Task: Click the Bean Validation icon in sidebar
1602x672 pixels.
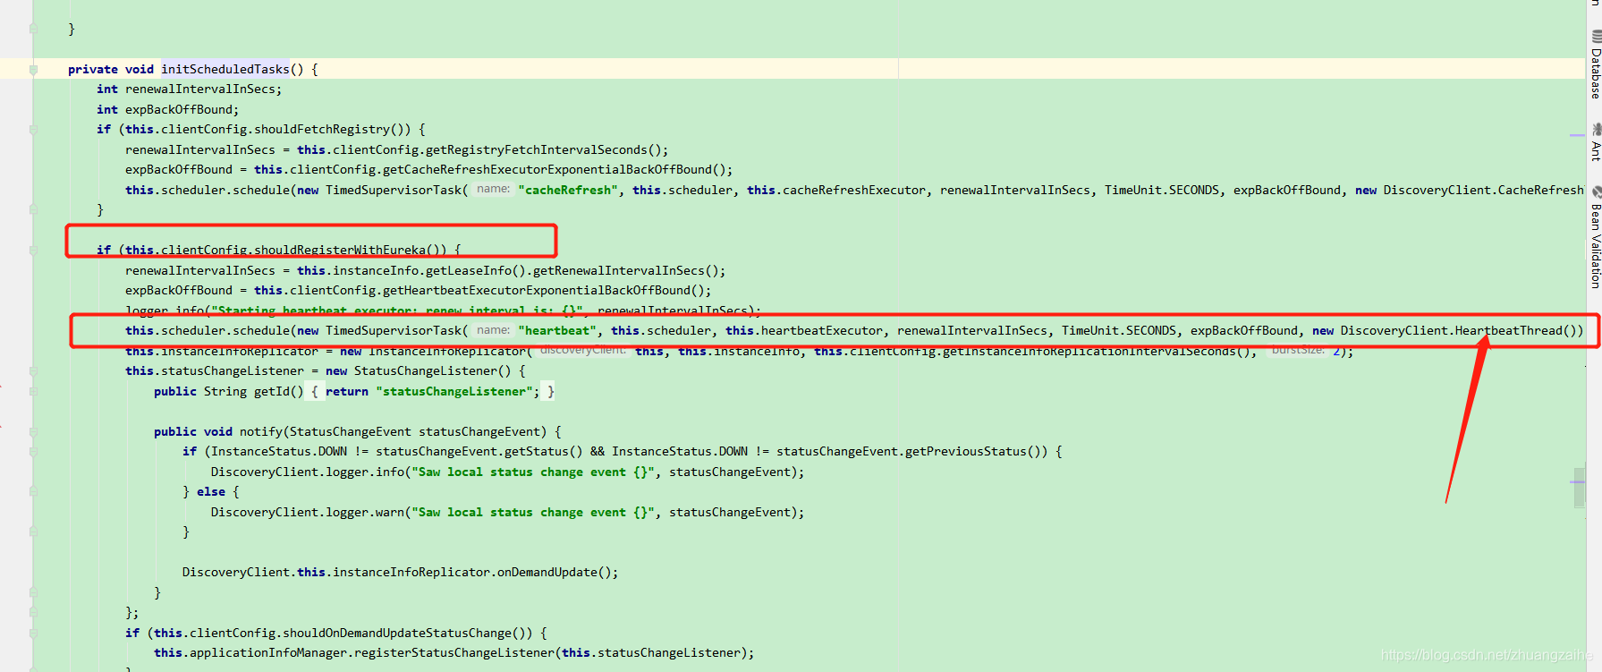Action: [1597, 192]
